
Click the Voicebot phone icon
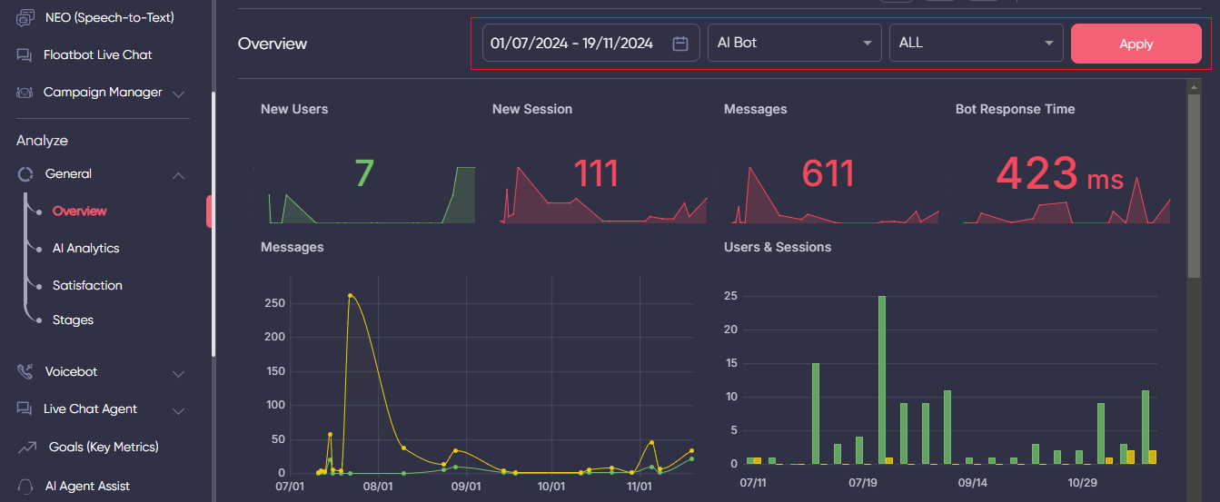pos(25,372)
